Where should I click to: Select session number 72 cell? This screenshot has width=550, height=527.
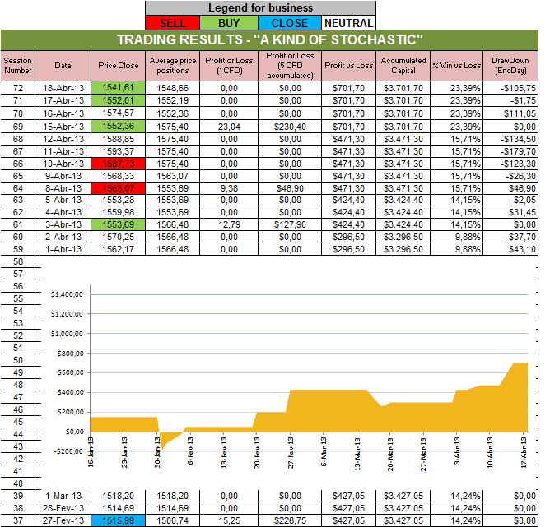18,88
